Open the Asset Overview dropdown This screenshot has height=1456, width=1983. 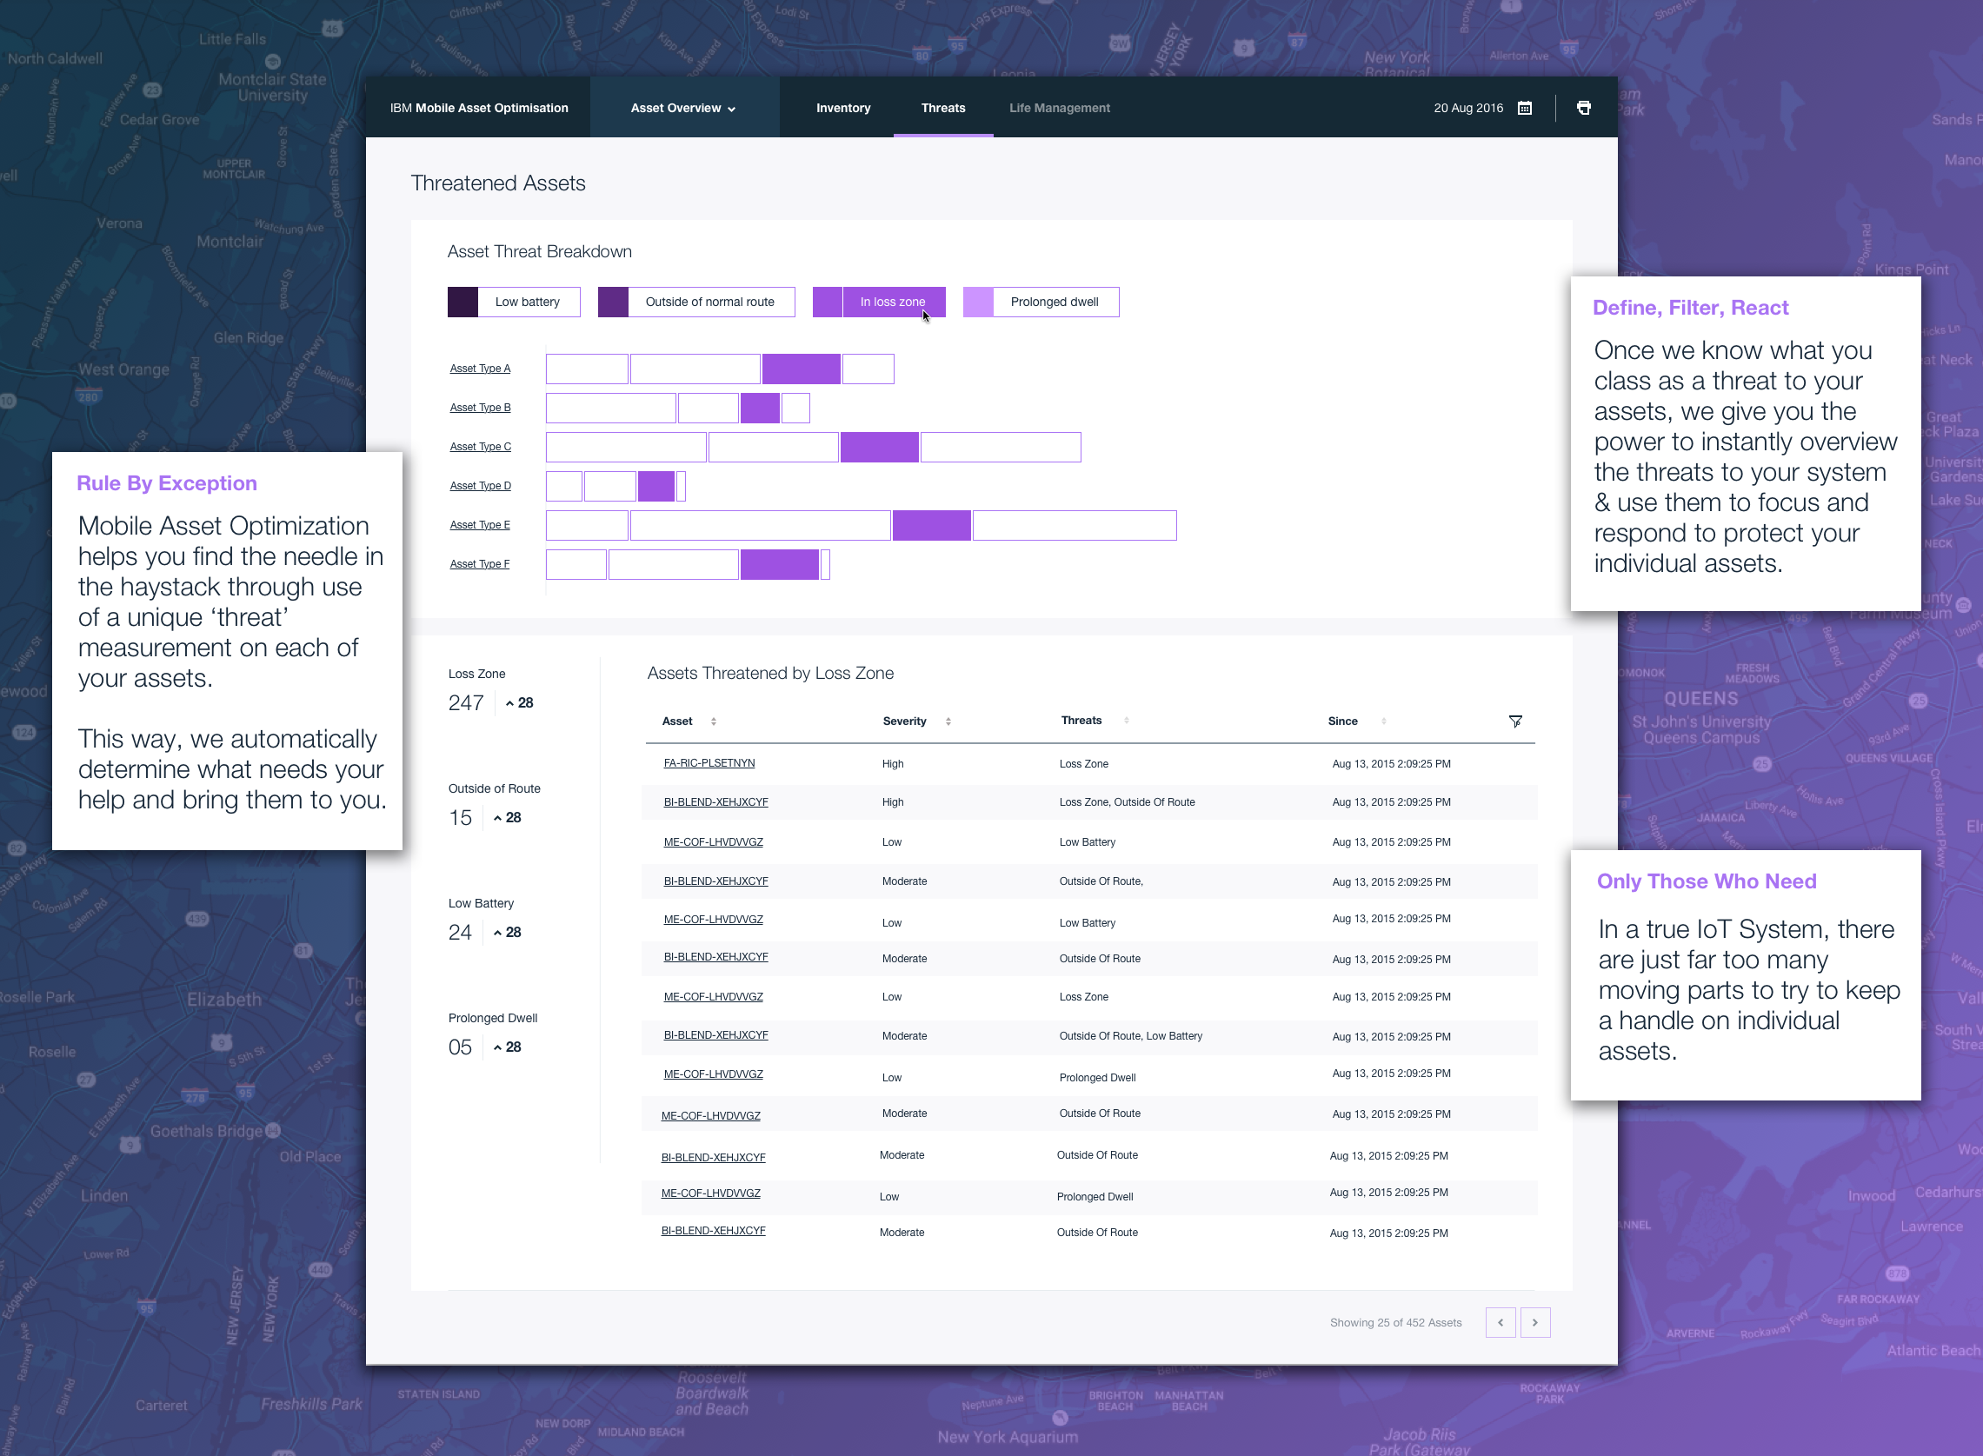click(683, 108)
